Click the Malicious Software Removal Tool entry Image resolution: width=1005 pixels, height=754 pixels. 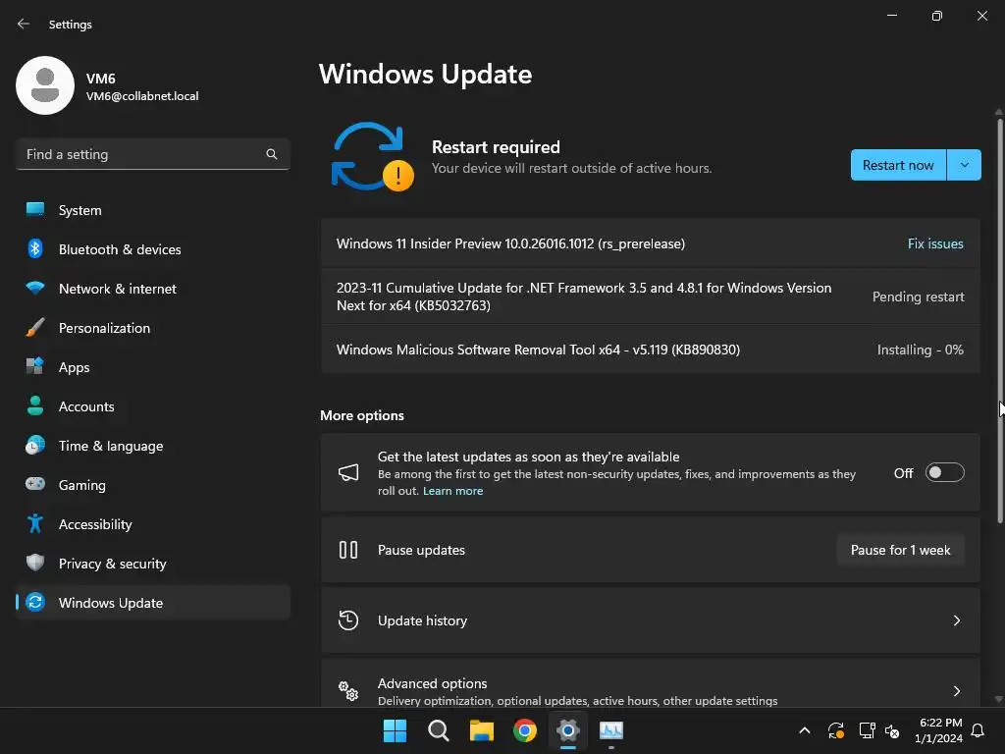(x=651, y=350)
